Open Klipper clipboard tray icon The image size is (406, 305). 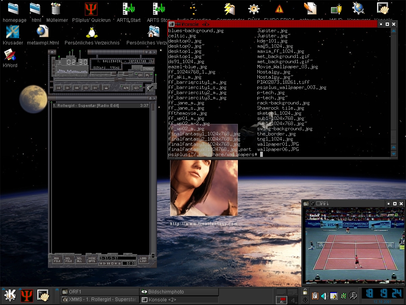point(315,295)
